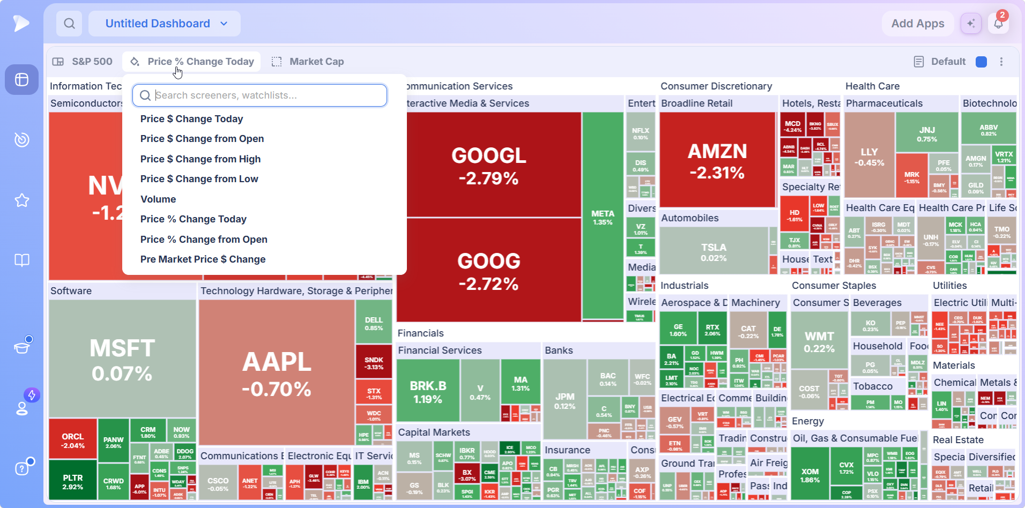Open the AMZN -2.31% heatmap tile

coord(717,160)
